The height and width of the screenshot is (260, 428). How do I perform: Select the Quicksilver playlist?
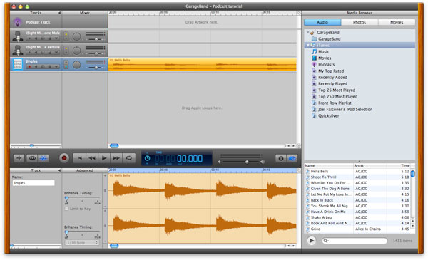coord(328,116)
